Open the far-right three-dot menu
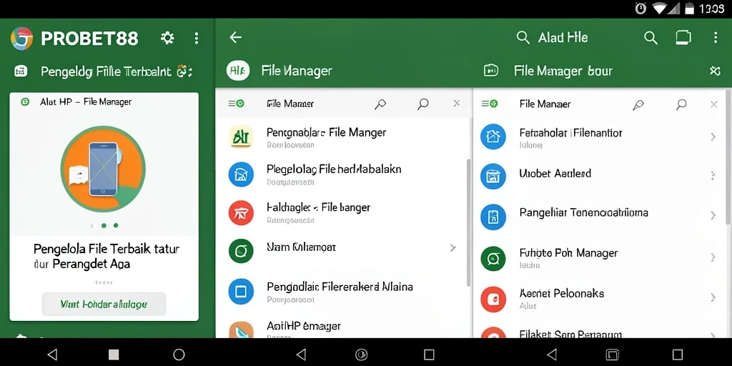This screenshot has height=366, width=732. [x=715, y=38]
